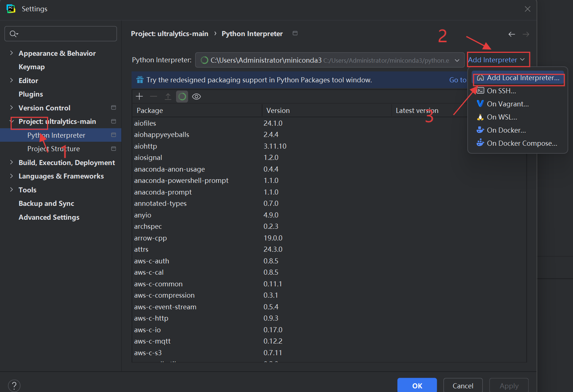Toggle the Use Conda Package Manager icon
The image size is (573, 392).
pyautogui.click(x=182, y=97)
